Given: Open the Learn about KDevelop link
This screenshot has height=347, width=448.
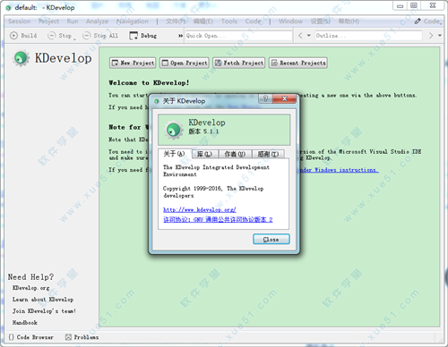Looking at the screenshot, I should pyautogui.click(x=43, y=300).
